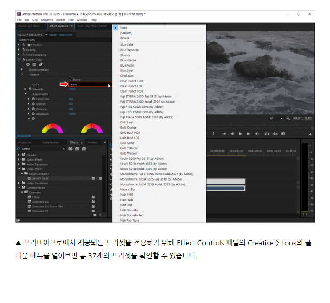The height and width of the screenshot is (303, 330).
Task: Open the Window menu
Action: (x=82, y=20)
